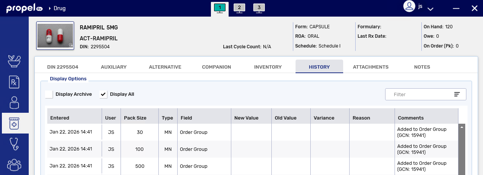
Task: Open the patient profile sidebar icon
Action: pyautogui.click(x=14, y=103)
